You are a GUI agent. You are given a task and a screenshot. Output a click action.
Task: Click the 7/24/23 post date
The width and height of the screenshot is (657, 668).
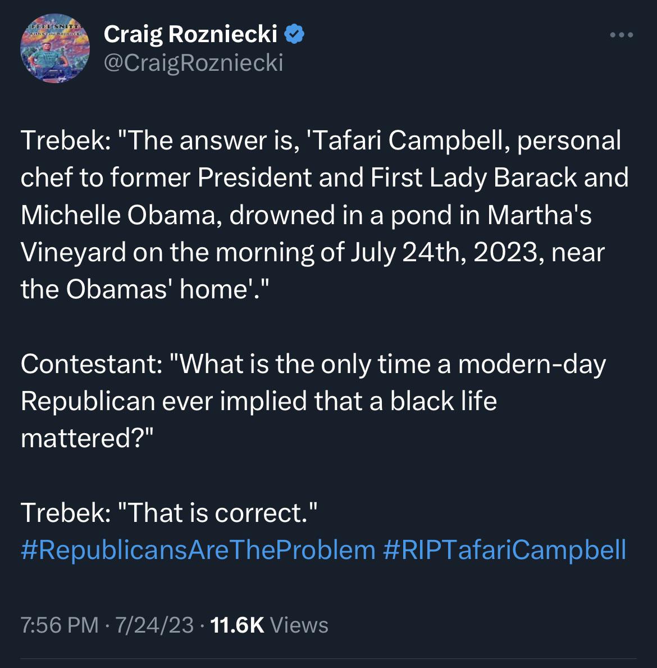tap(154, 625)
